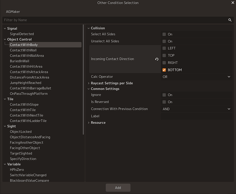
Task: Toggle the Ignore checkbox
Action: click(x=164, y=95)
